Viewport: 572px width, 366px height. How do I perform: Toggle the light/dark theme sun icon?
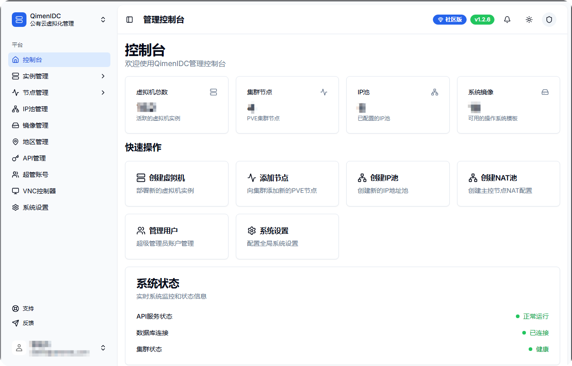tap(529, 20)
